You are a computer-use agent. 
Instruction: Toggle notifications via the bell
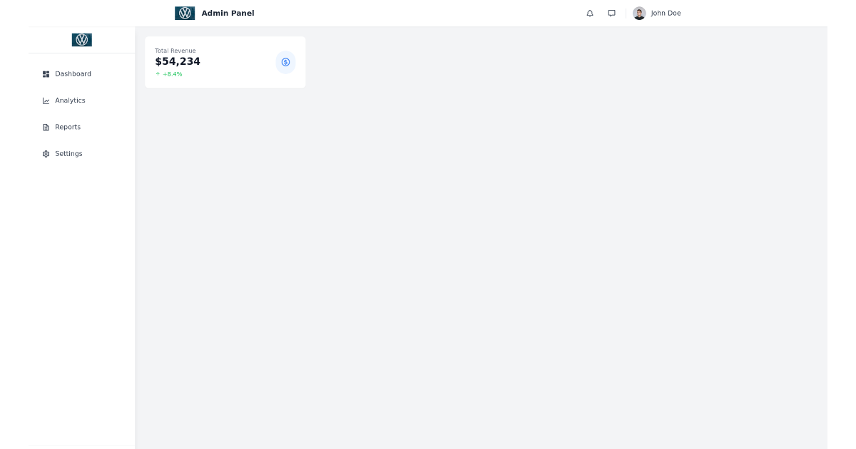[x=589, y=13]
